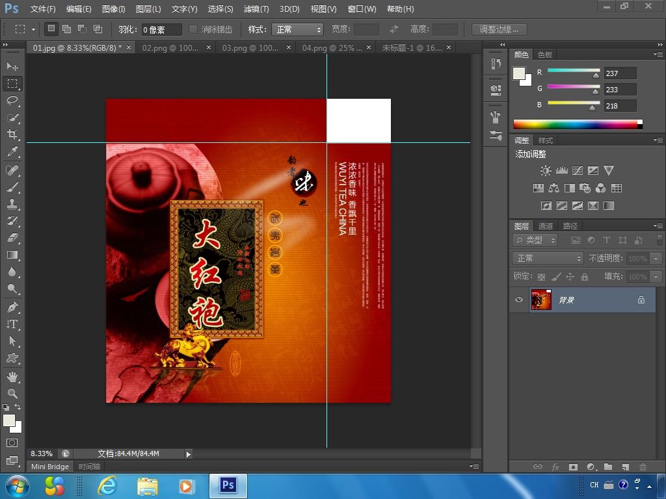This screenshot has height=499, width=666.
Task: Add Levels adjustment from panel
Action: click(561, 171)
